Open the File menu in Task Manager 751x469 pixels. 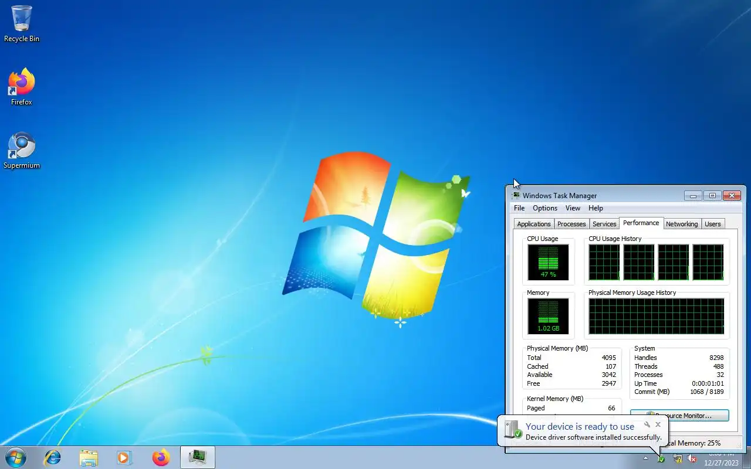pos(519,208)
